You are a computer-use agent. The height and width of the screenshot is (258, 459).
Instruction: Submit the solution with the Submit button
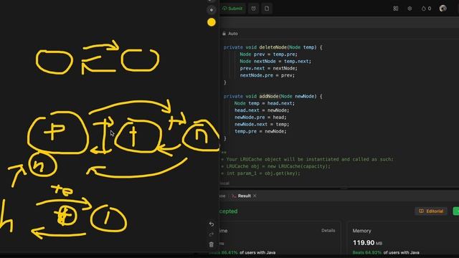pyautogui.click(x=232, y=9)
